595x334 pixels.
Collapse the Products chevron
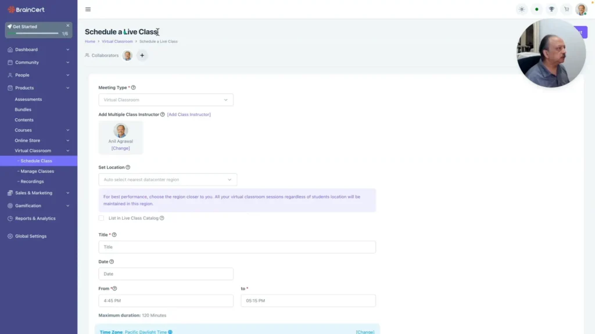tap(68, 88)
